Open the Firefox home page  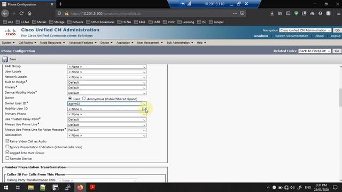click(29, 13)
